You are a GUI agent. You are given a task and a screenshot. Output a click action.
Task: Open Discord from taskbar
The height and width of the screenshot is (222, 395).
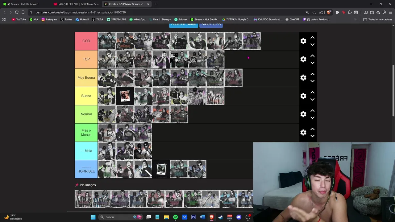[x=239, y=217]
